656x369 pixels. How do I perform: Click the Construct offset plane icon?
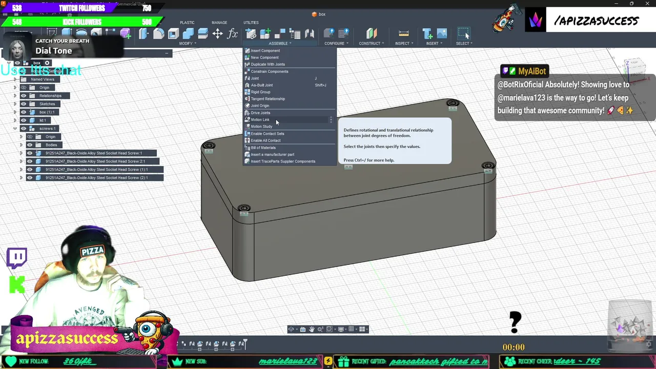click(372, 34)
